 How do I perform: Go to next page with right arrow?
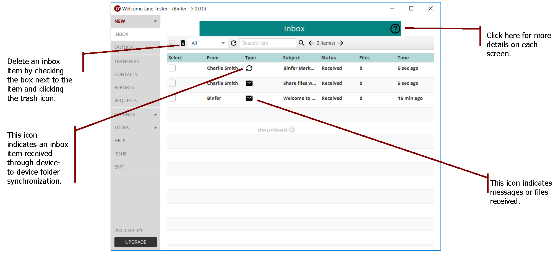click(341, 43)
